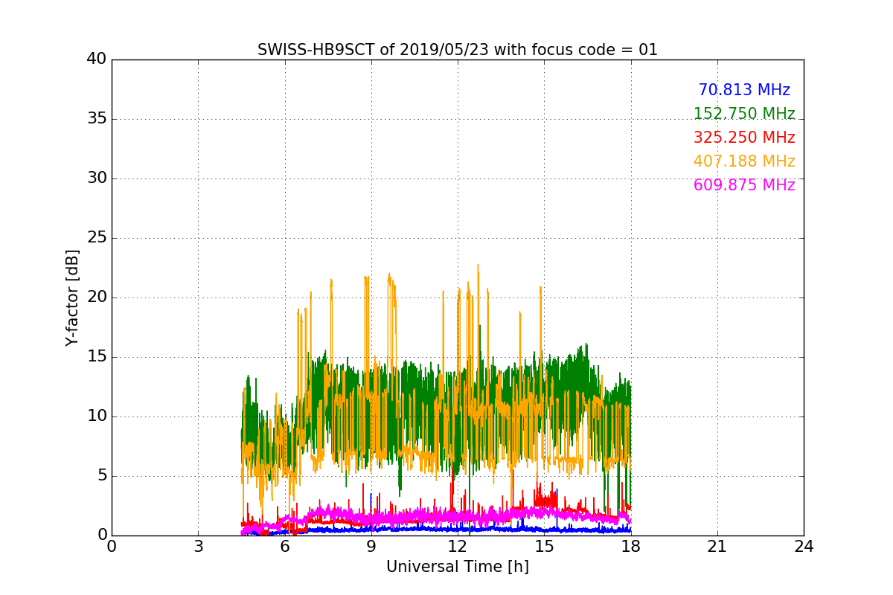
Task: Select the 35 tick on the Y axis
Action: [97, 119]
